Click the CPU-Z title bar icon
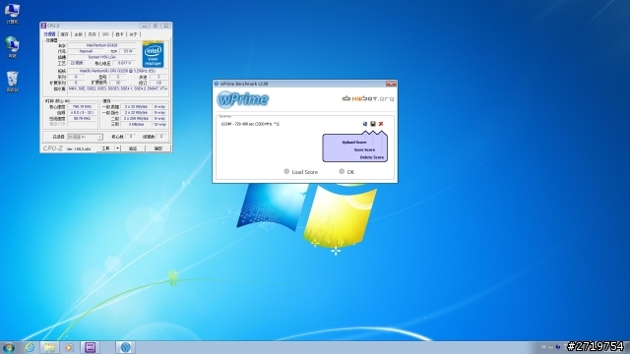The height and width of the screenshot is (354, 630). [43, 26]
